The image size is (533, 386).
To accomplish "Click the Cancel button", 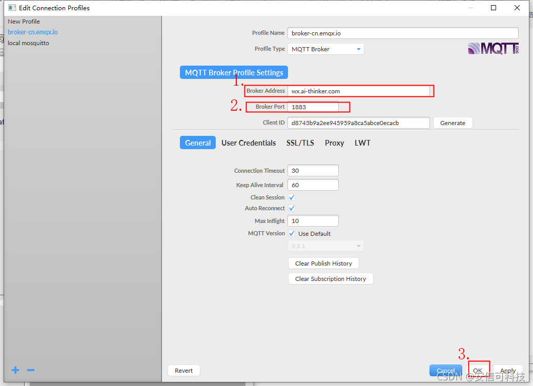I will tap(446, 370).
